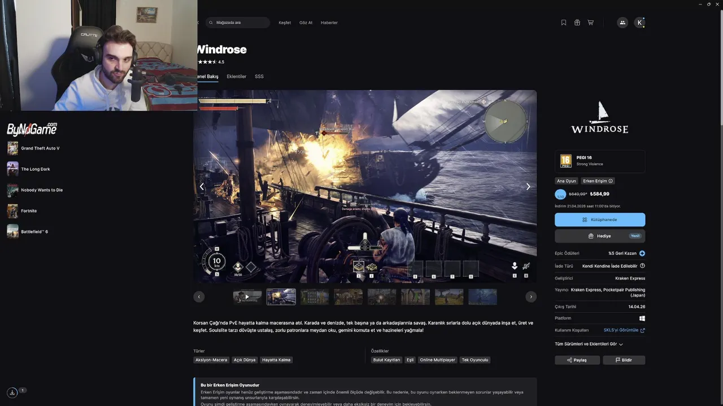Open the wishlist bookmark icon
Viewport: 723px width, 406px height.
[x=564, y=23]
